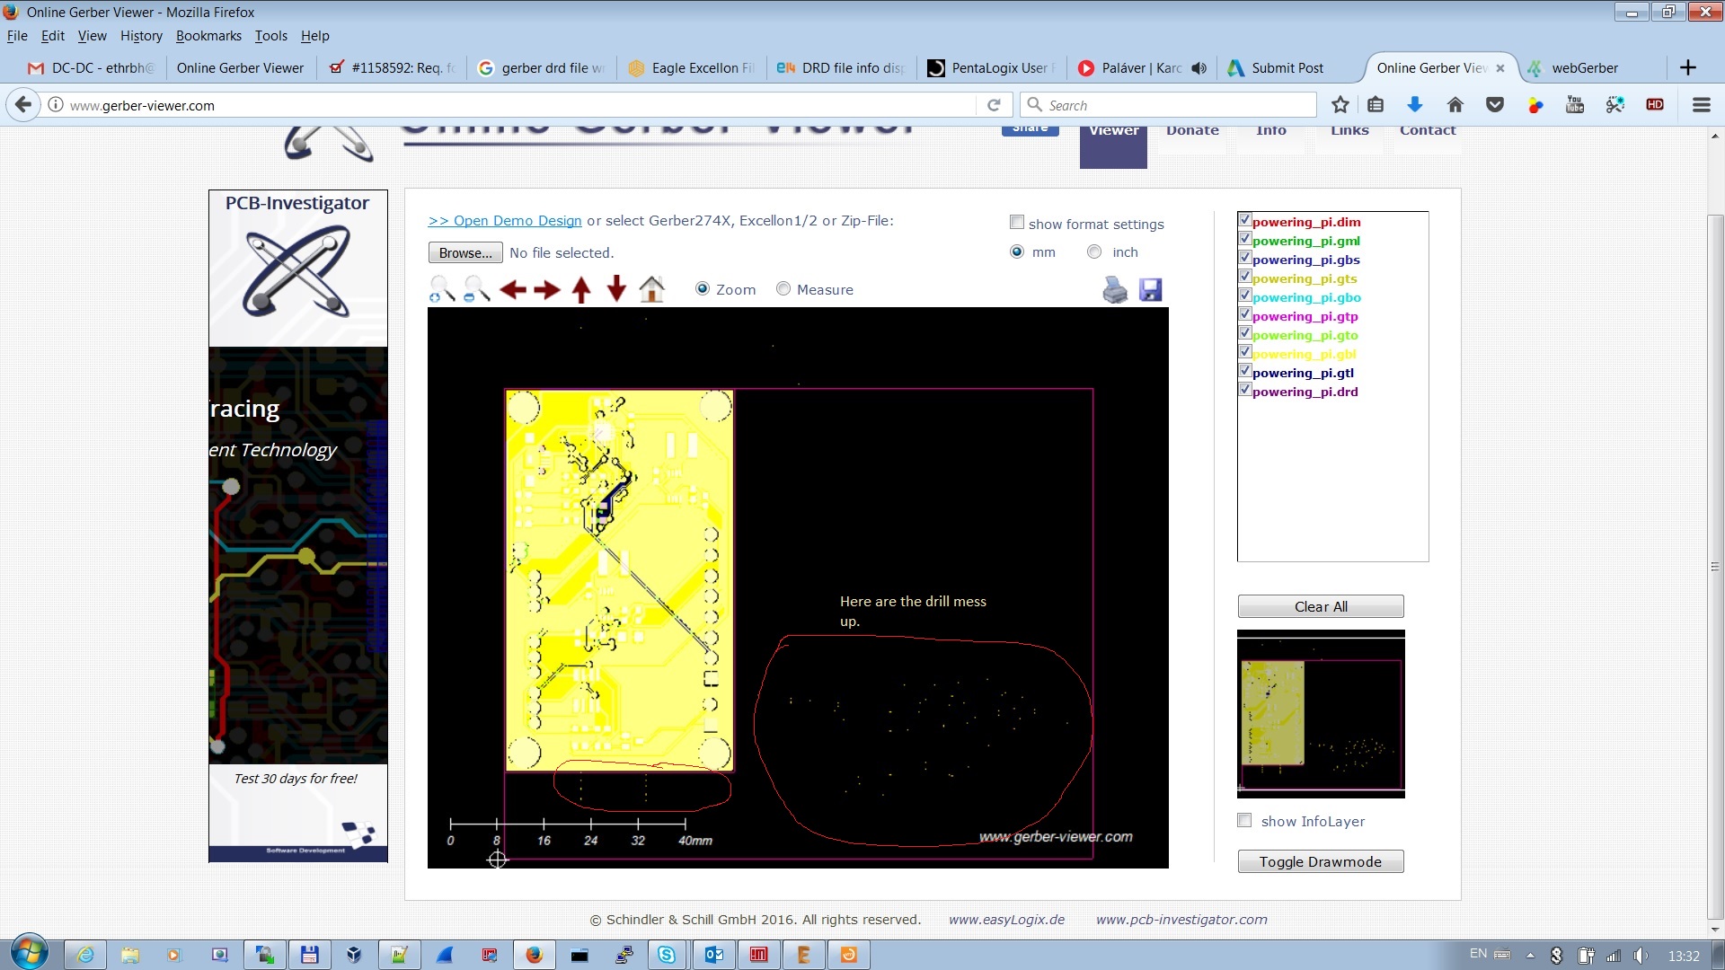1725x970 pixels.
Task: Click the Clear All button
Action: coord(1320,606)
